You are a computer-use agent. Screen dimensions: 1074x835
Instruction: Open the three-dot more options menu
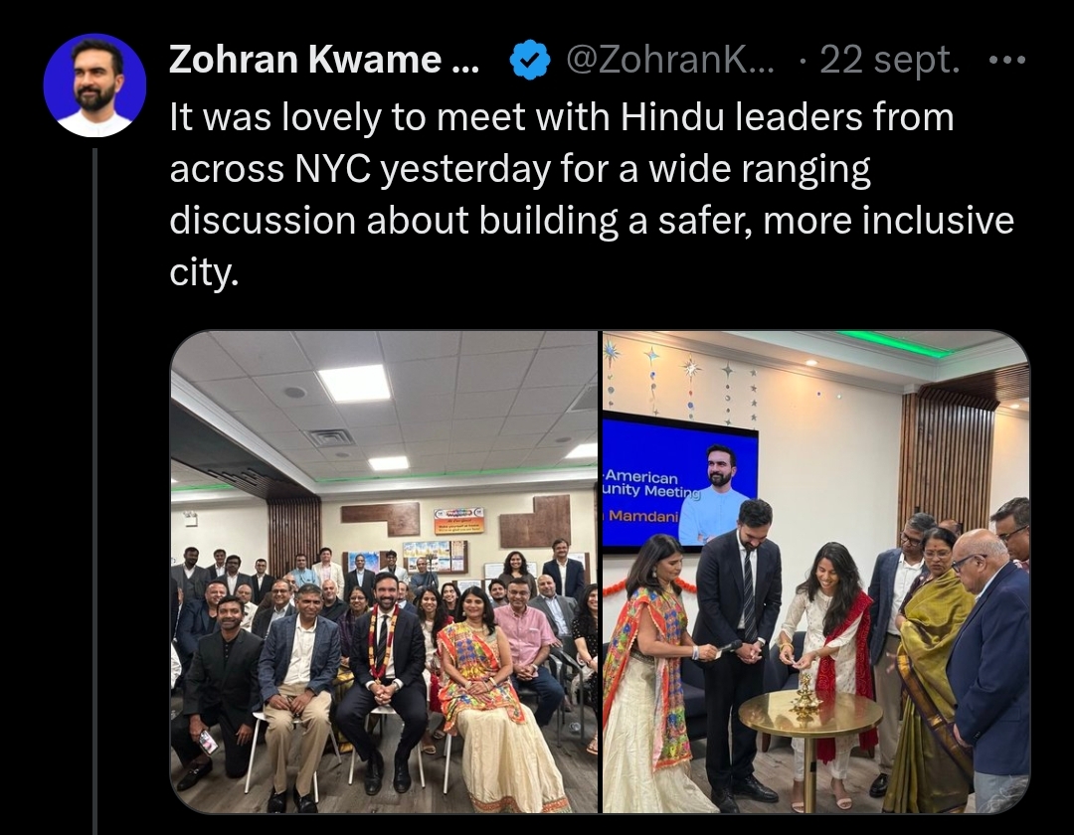pos(1007,61)
